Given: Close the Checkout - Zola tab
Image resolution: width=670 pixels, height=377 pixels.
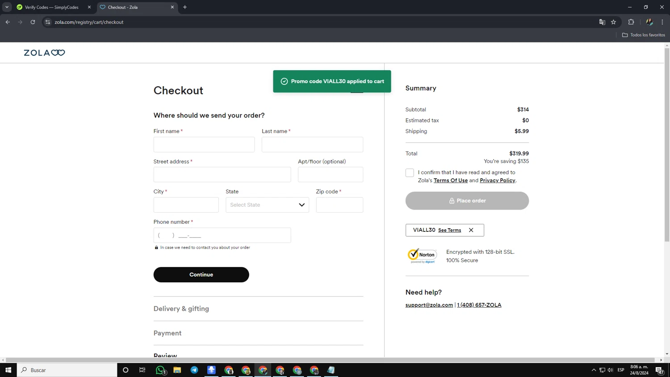Looking at the screenshot, I should pos(172,7).
